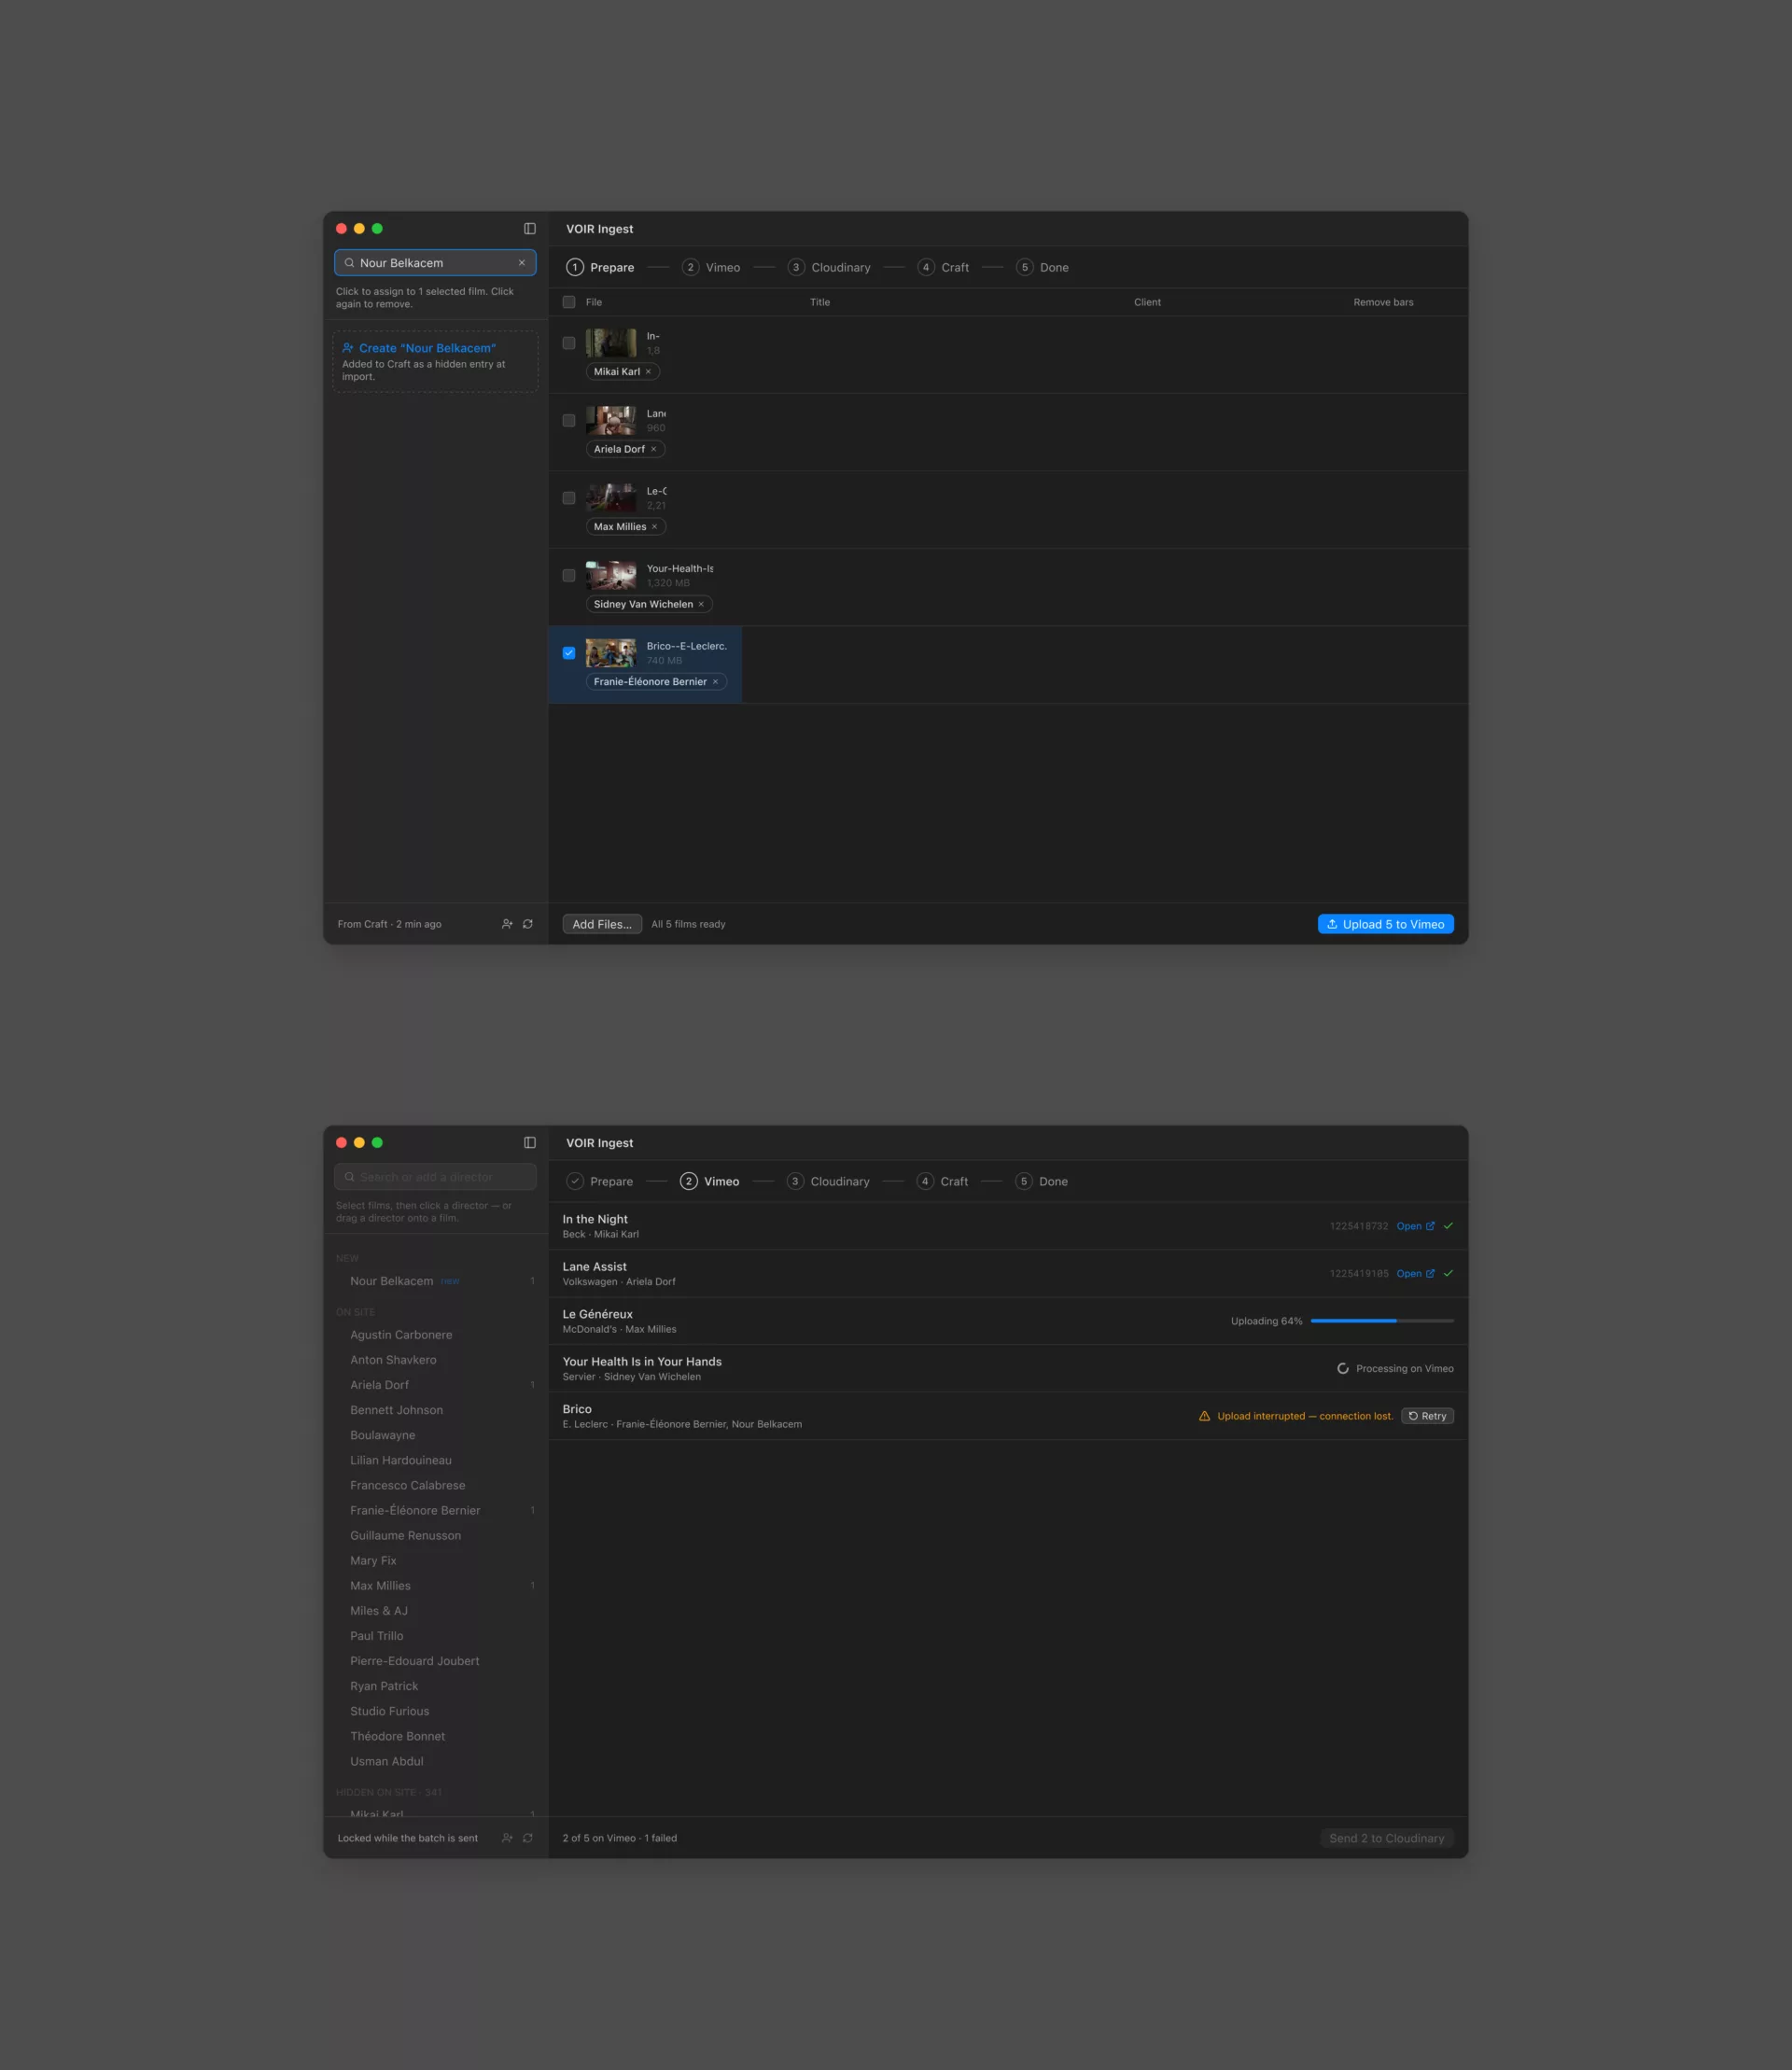Click refresh icon beside From Craft status
Viewport: 1792px width, 2070px height.
pos(528,924)
